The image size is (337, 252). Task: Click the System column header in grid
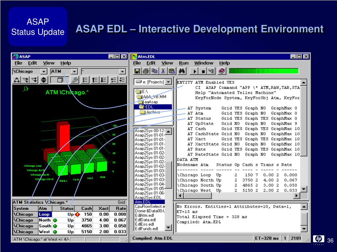[25, 208]
